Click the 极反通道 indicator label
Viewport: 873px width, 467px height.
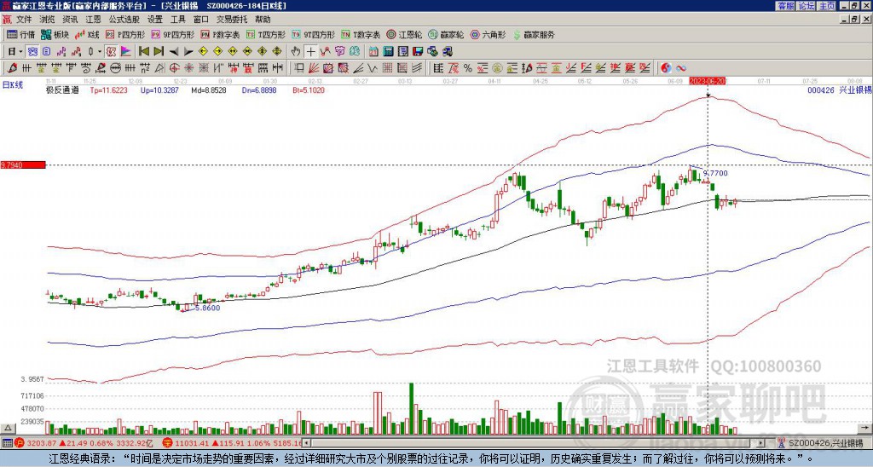click(62, 90)
